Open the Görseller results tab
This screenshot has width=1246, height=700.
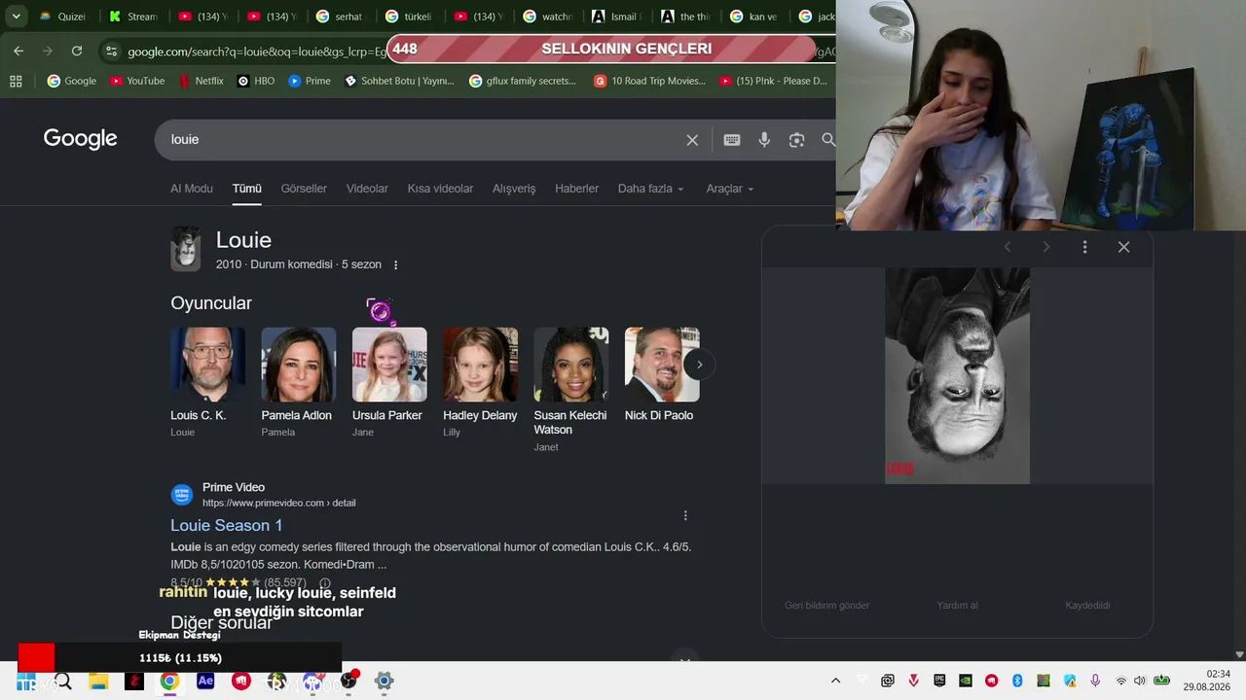click(304, 189)
